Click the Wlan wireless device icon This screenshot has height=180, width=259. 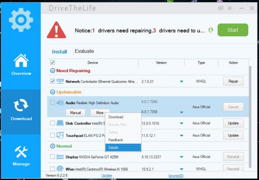tap(60, 169)
